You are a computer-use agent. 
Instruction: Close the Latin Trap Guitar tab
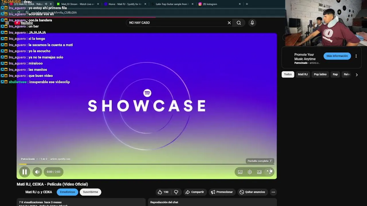[x=192, y=4]
